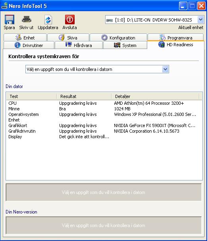
Task: Click the HD Readiness globe icon
Action: (x=162, y=45)
